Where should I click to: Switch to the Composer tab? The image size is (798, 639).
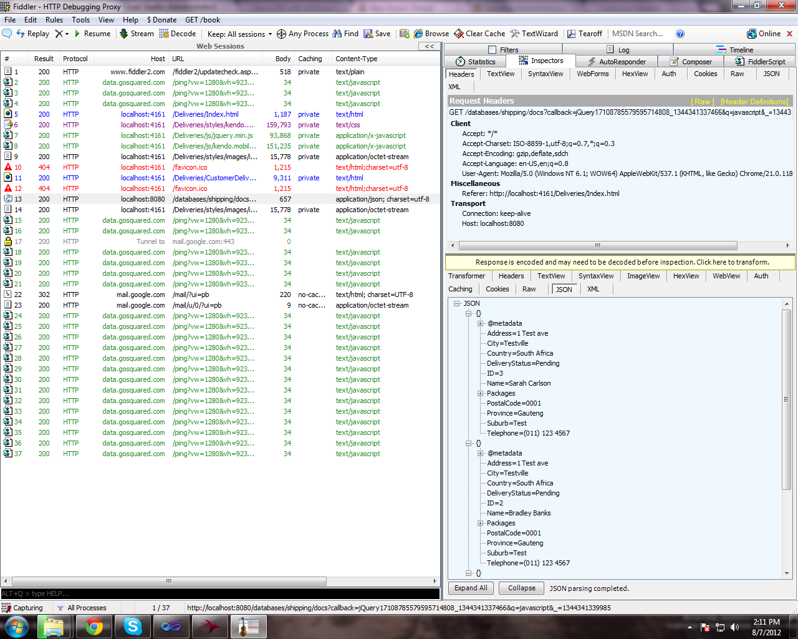[x=691, y=61]
